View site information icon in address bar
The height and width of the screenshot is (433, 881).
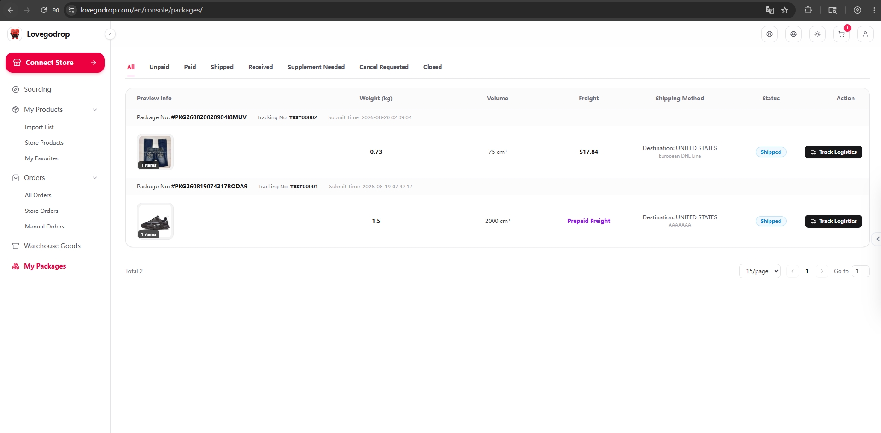pyautogui.click(x=71, y=10)
